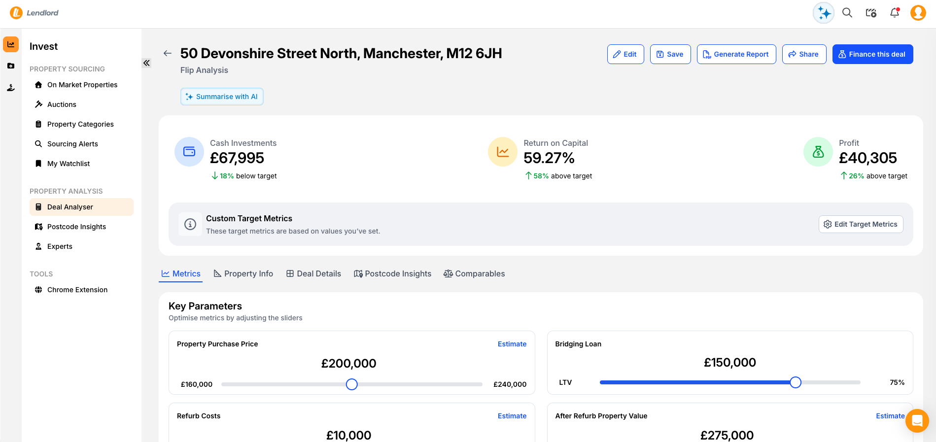This screenshot has height=442, width=936.
Task: Click Estimate link for Property Purchase Price
Action: click(512, 344)
